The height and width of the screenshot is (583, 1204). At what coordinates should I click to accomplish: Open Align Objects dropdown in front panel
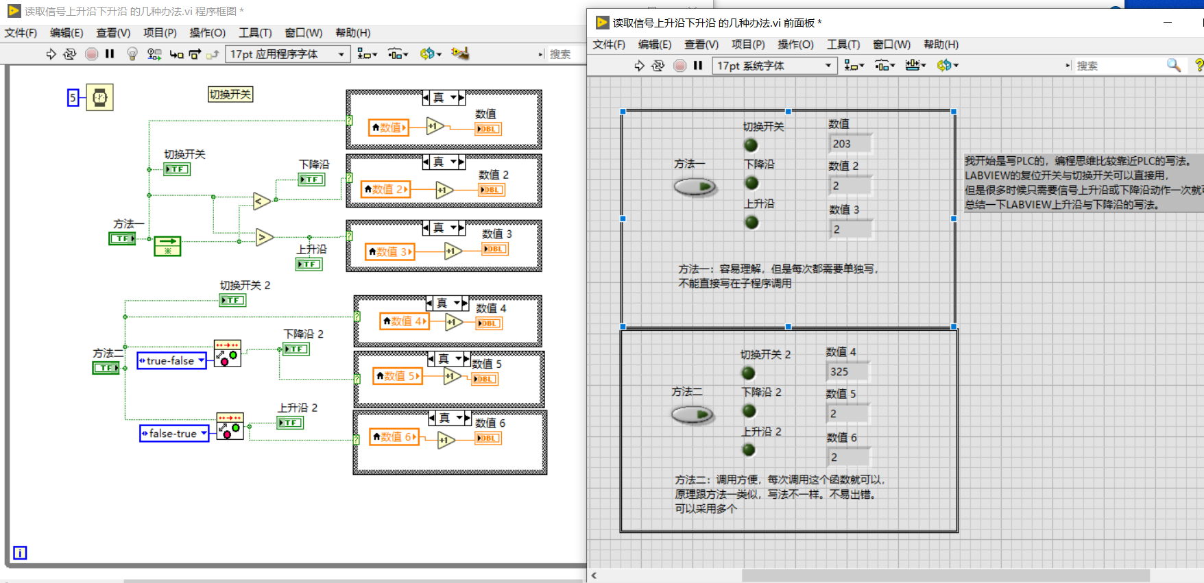coord(854,66)
